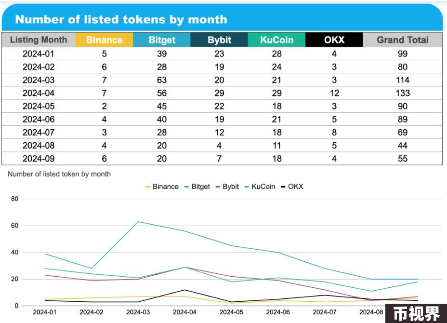
Task: Click Grand Total 89 in the 2024-06 row
Action: (x=403, y=119)
